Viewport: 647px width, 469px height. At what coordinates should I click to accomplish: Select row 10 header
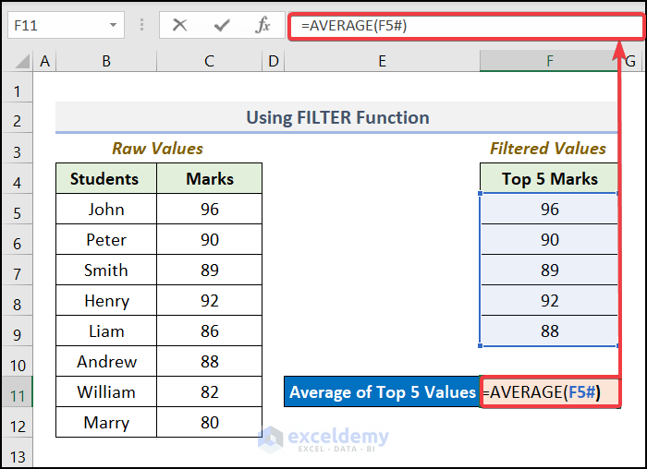point(17,362)
